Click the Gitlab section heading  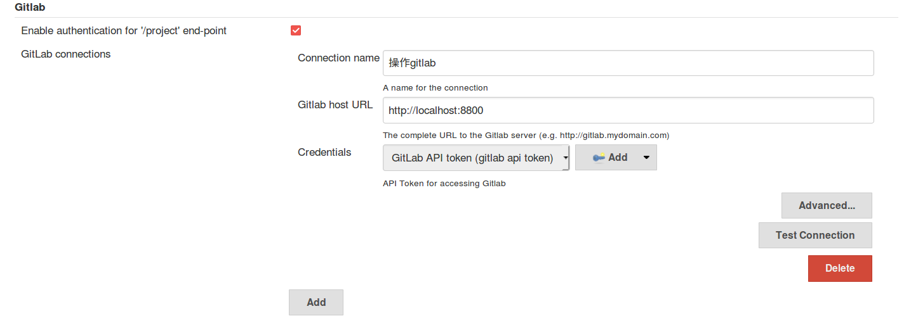(30, 8)
